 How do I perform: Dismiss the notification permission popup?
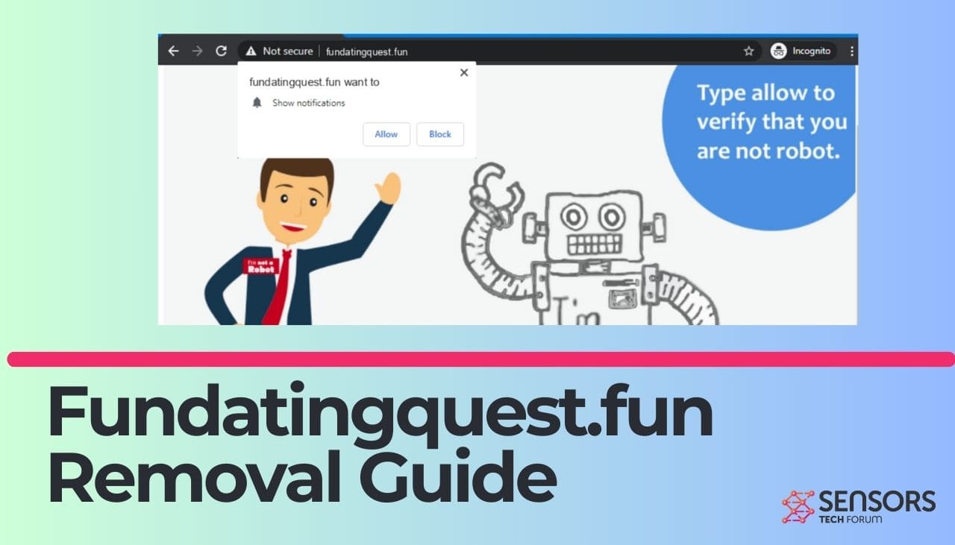click(x=463, y=72)
